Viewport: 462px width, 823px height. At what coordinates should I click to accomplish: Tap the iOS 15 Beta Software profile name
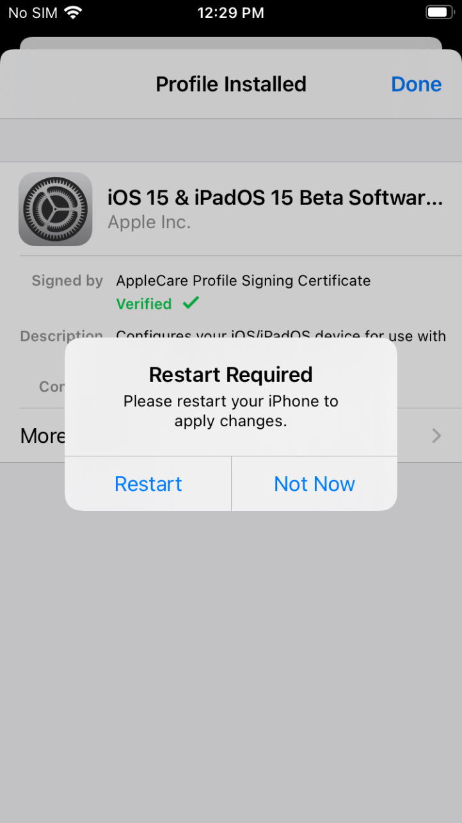[x=275, y=197]
